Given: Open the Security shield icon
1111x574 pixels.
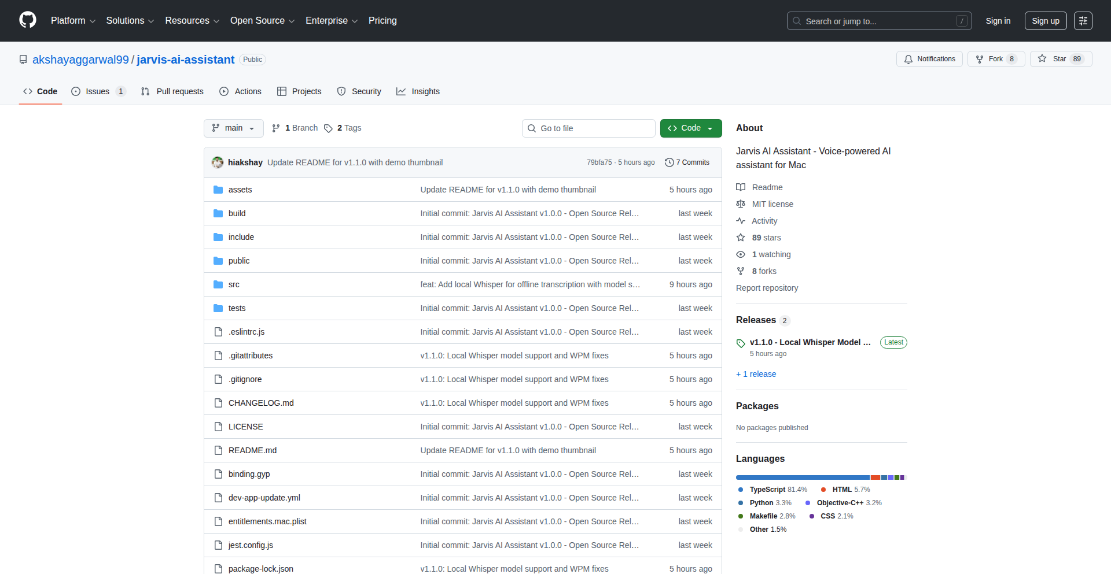Looking at the screenshot, I should (342, 91).
